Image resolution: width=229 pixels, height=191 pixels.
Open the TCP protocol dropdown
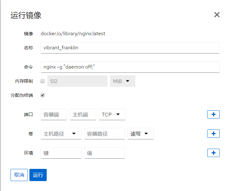112,114
